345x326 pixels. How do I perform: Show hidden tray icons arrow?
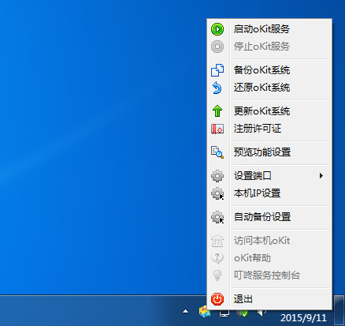click(x=185, y=312)
